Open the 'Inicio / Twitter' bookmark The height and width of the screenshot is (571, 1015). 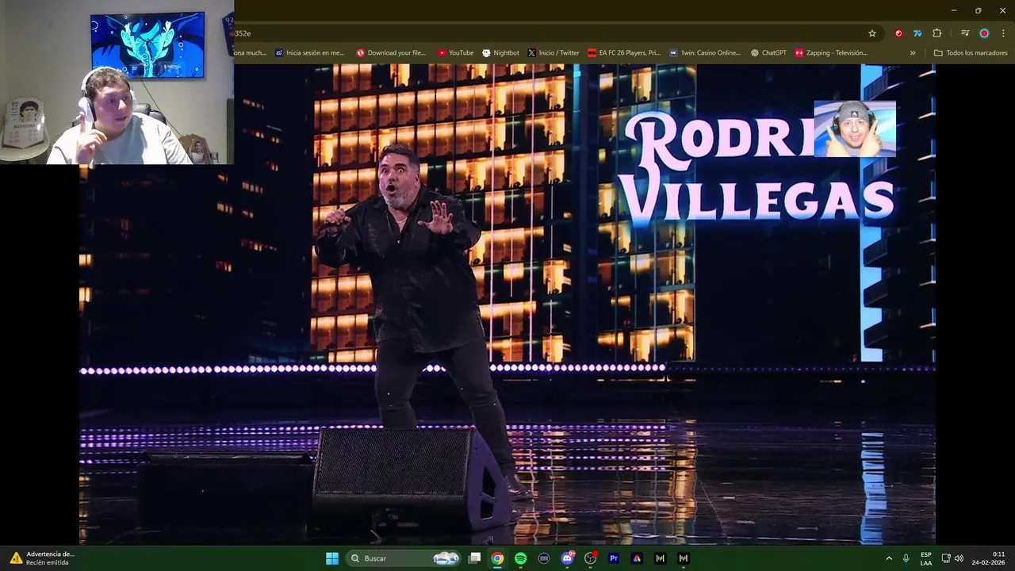click(553, 53)
